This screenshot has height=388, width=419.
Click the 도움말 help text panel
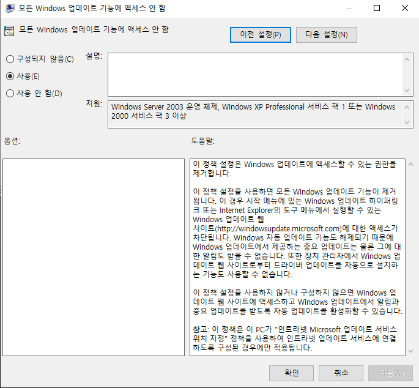tap(294, 257)
